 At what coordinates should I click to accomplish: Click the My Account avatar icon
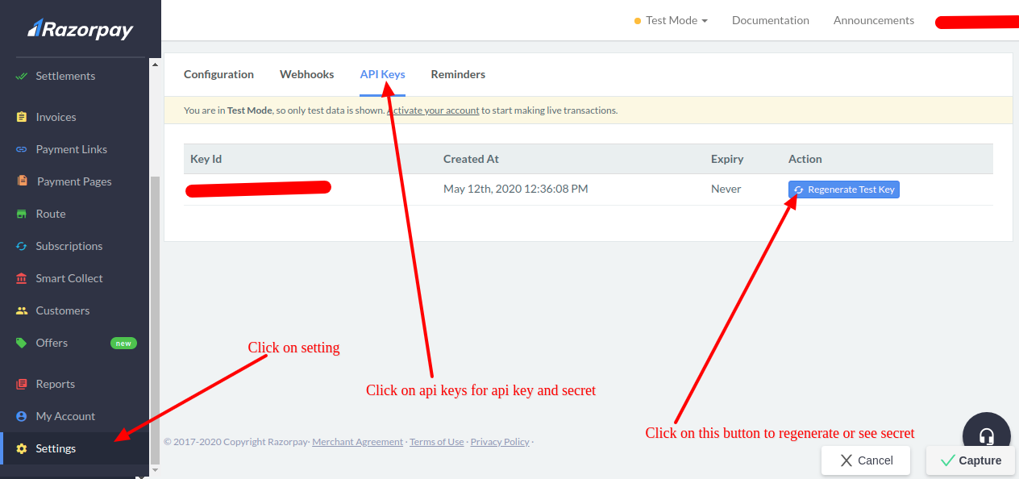click(22, 416)
